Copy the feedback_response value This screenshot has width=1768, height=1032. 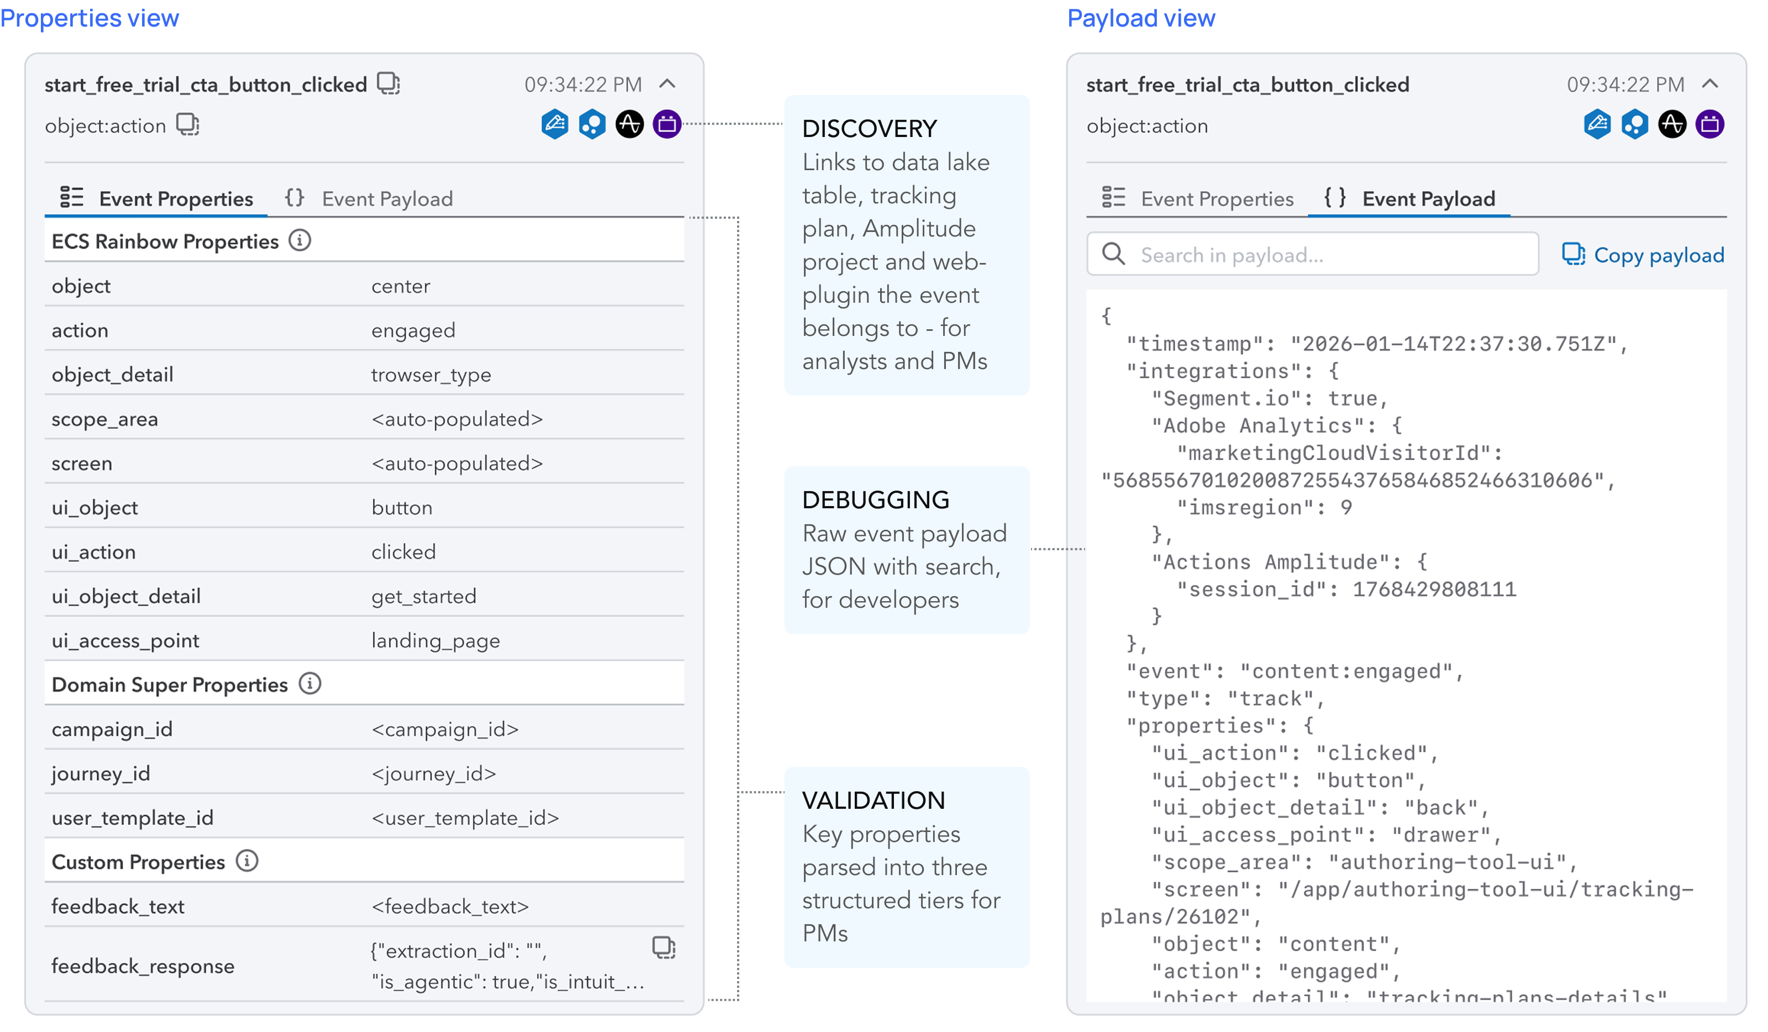pos(664,947)
